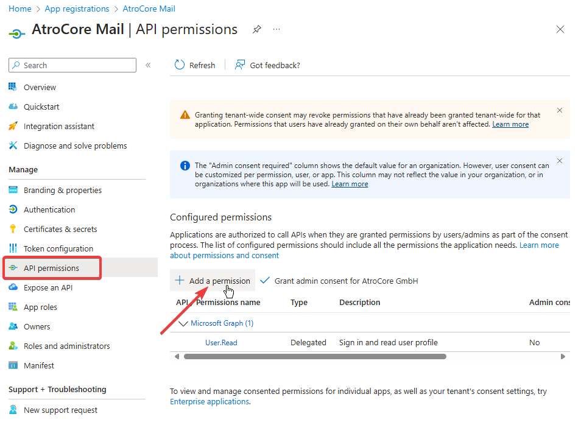Screen dimensions: 581x425
Task: Select Roles and administrators
Action: pyautogui.click(x=67, y=345)
